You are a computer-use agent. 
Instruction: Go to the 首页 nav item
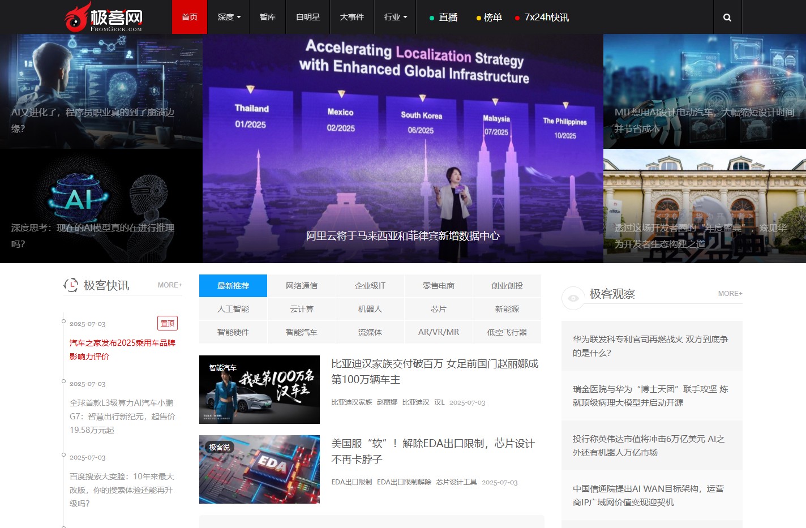[x=190, y=17]
